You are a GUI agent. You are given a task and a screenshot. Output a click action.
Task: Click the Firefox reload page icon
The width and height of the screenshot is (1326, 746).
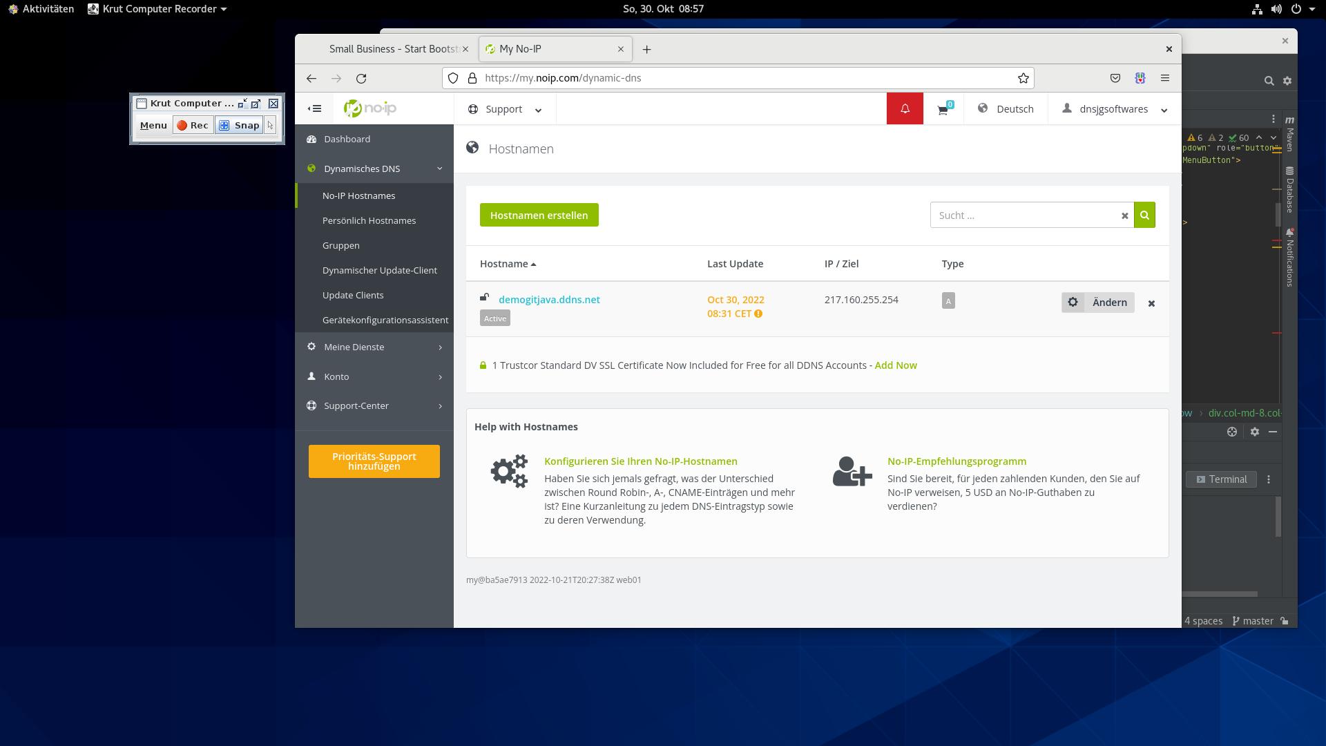point(361,78)
